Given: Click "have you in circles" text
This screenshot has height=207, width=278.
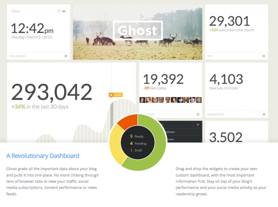Looking at the screenshot, I should click(224, 88).
